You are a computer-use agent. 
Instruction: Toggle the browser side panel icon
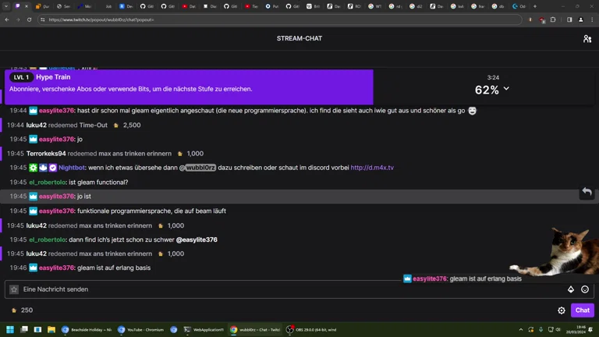click(569, 20)
